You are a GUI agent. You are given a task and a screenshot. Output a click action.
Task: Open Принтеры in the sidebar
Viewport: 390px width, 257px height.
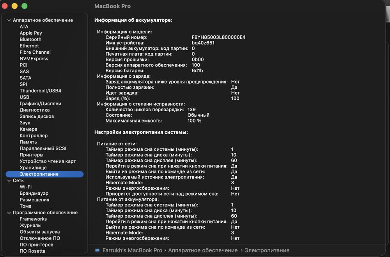32,155
